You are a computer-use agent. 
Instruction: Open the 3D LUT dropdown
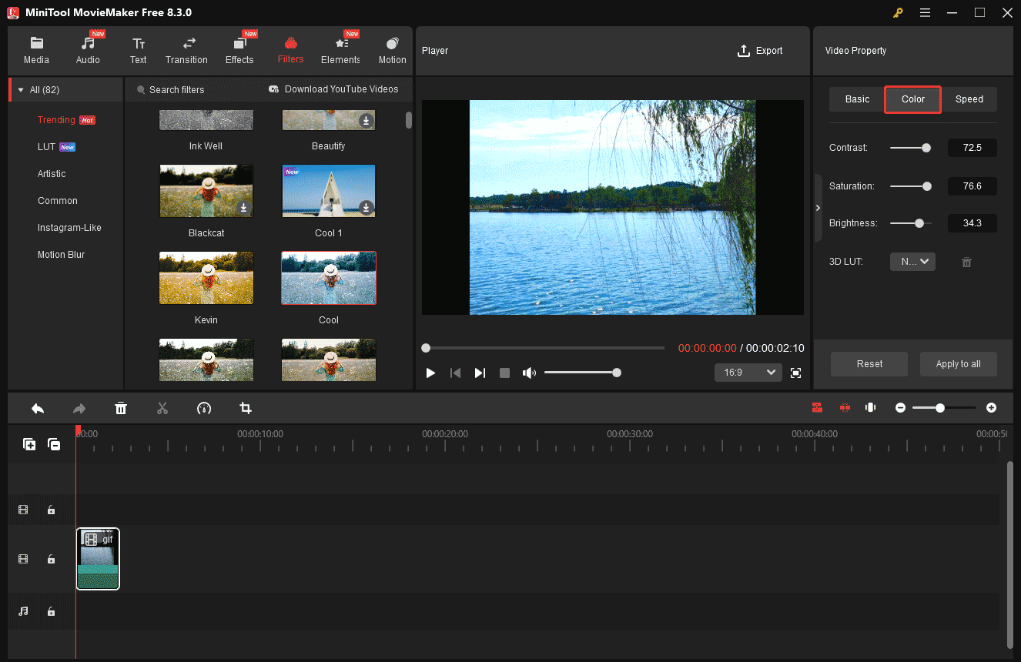click(x=912, y=262)
